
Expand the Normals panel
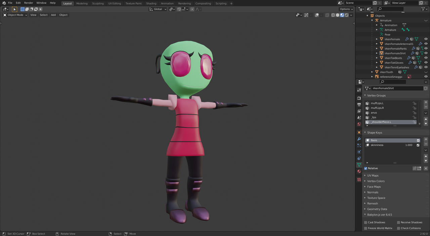[x=373, y=192]
